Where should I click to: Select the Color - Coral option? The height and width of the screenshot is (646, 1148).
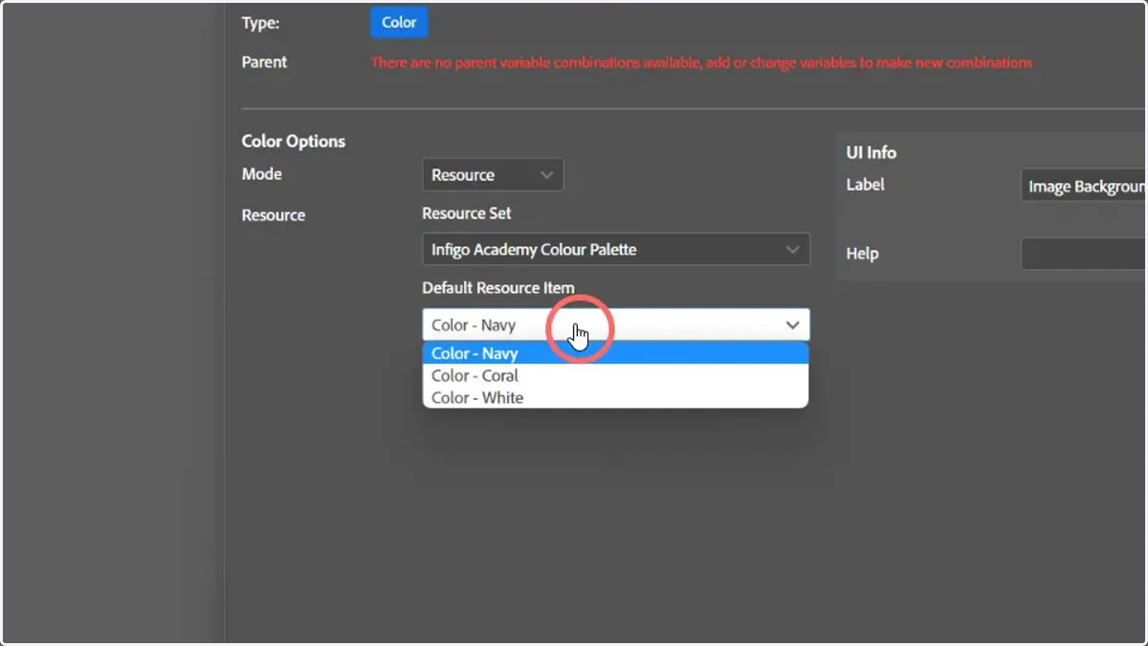click(616, 376)
